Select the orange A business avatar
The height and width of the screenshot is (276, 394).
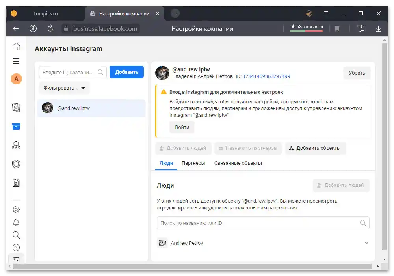tap(16, 79)
